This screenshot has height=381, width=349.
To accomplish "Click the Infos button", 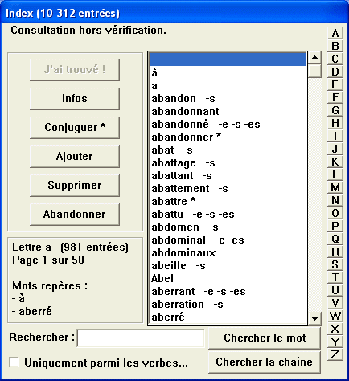I will point(75,98).
